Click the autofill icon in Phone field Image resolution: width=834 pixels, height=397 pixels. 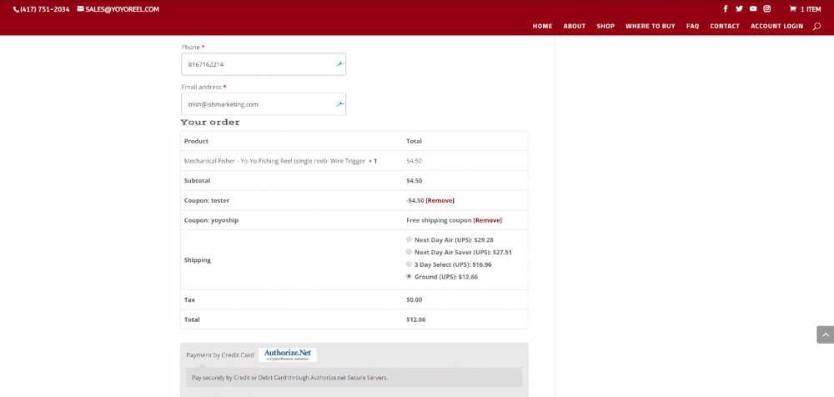340,64
